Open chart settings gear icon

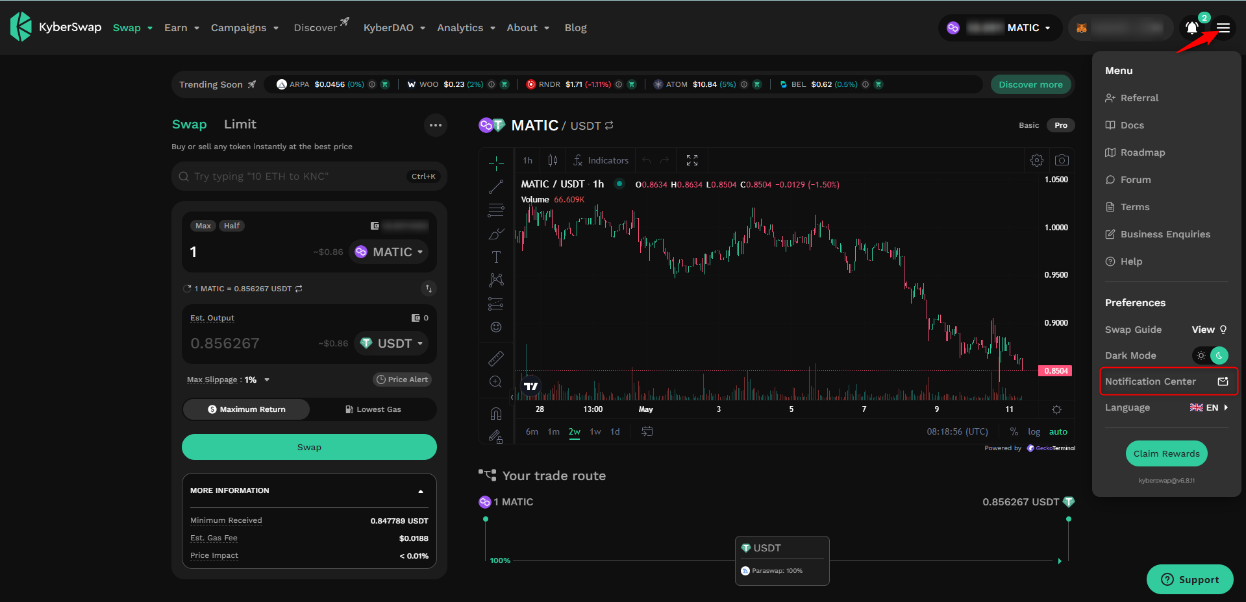(x=1037, y=160)
